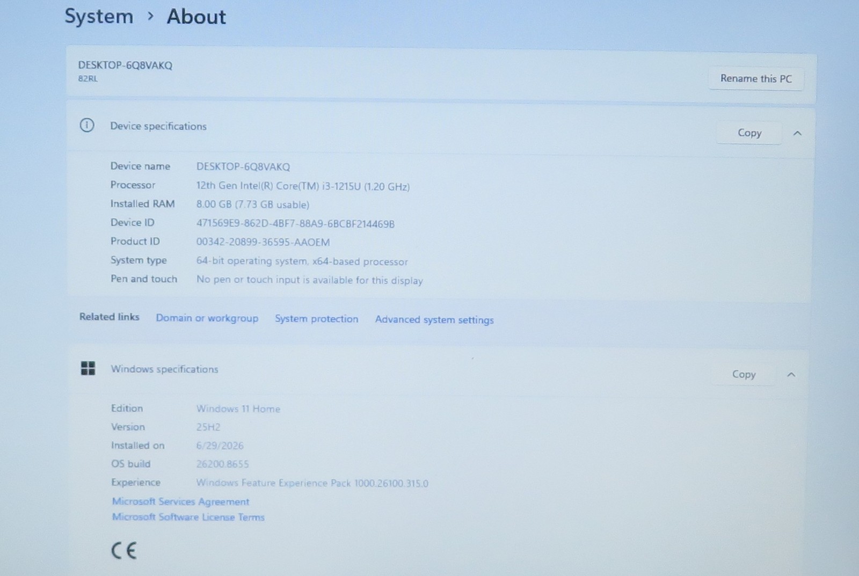Image resolution: width=859 pixels, height=576 pixels.
Task: Click the Windows Feature Experience Pack value
Action: pos(312,483)
